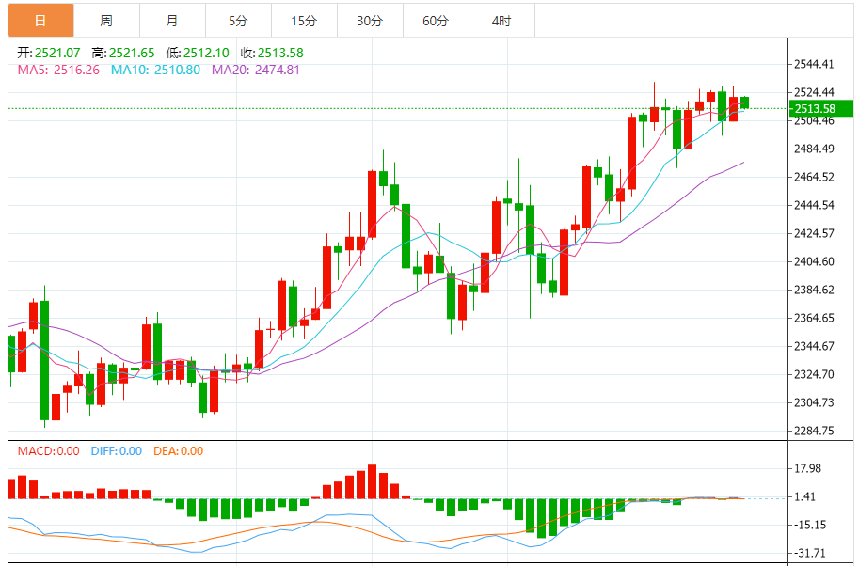
Task: Click the MA10: 2510.80 indicator label
Action: (155, 71)
